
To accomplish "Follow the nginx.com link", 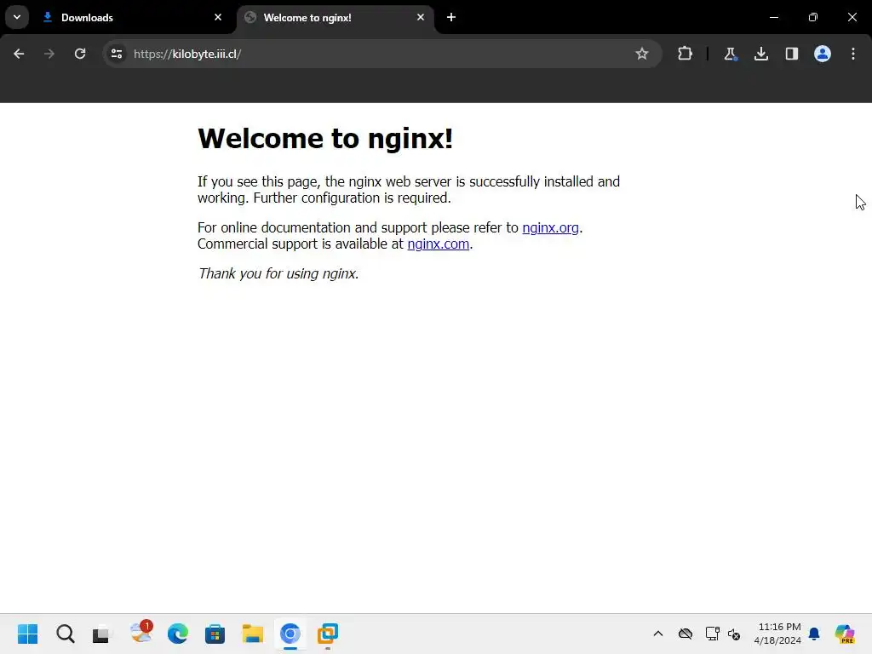I will pyautogui.click(x=439, y=244).
